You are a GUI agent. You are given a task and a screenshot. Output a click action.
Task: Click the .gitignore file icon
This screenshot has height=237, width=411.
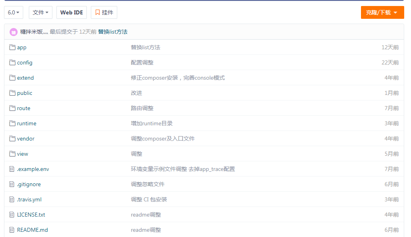12,184
